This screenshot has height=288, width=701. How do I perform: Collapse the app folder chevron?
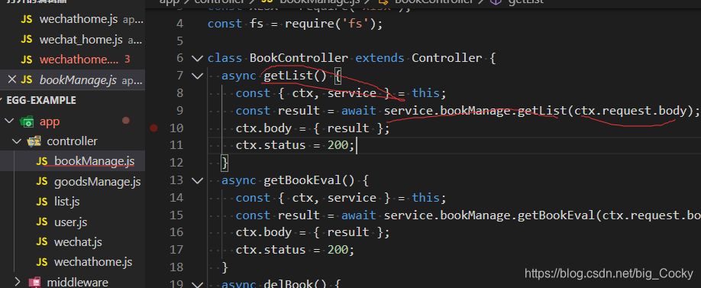click(9, 121)
